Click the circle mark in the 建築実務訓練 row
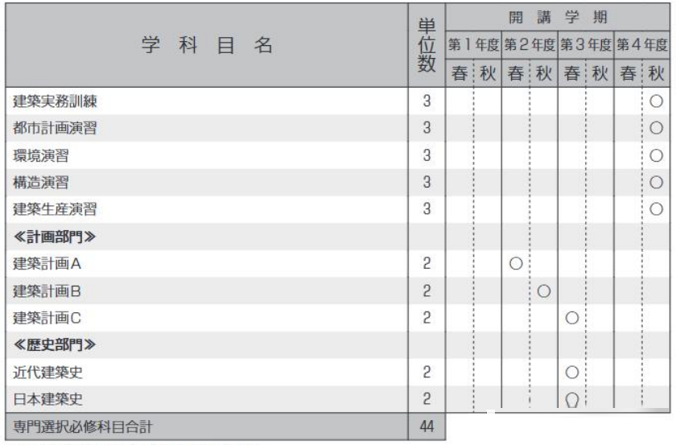Screen dimensions: 676x445 click(655, 101)
